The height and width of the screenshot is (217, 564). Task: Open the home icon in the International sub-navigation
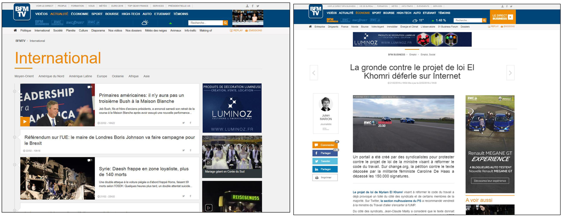click(16, 30)
